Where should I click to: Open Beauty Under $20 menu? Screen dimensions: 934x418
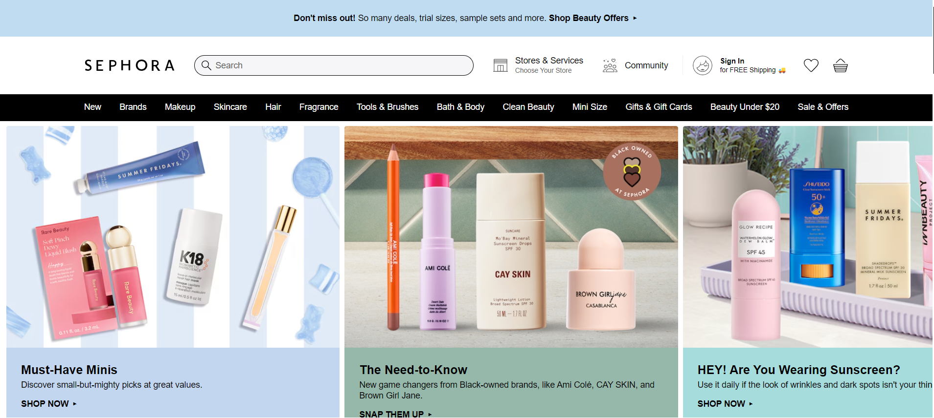tap(745, 107)
